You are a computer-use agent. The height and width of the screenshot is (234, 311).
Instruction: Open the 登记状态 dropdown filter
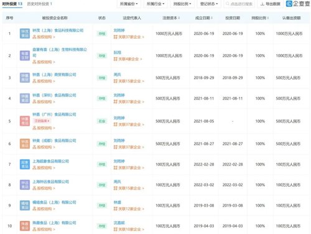[x=209, y=4]
